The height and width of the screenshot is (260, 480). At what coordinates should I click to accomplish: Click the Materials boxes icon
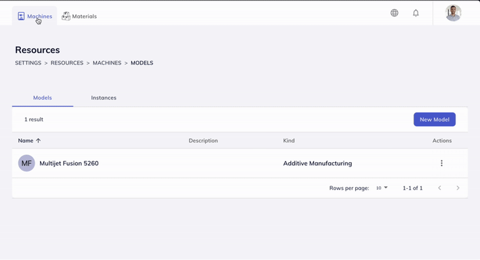point(66,16)
